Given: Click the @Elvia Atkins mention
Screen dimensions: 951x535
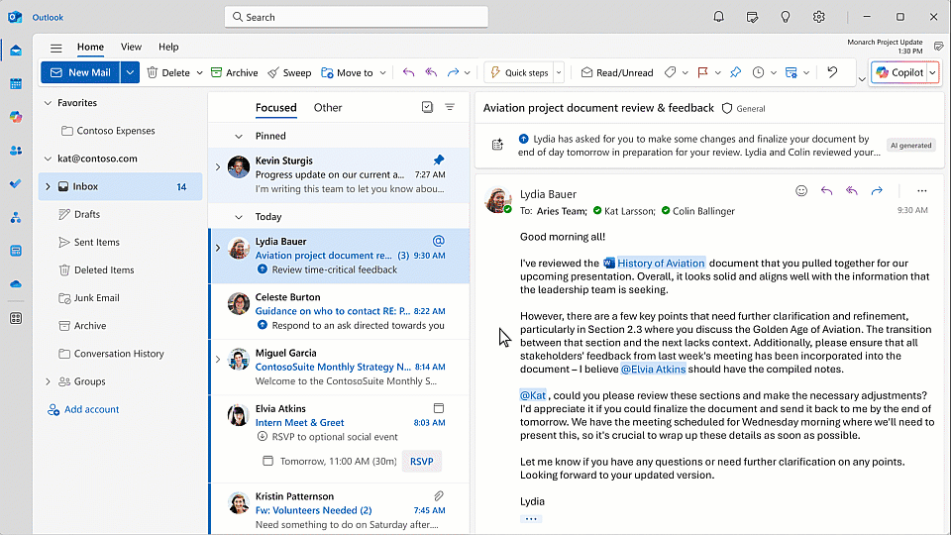Looking at the screenshot, I should [653, 369].
